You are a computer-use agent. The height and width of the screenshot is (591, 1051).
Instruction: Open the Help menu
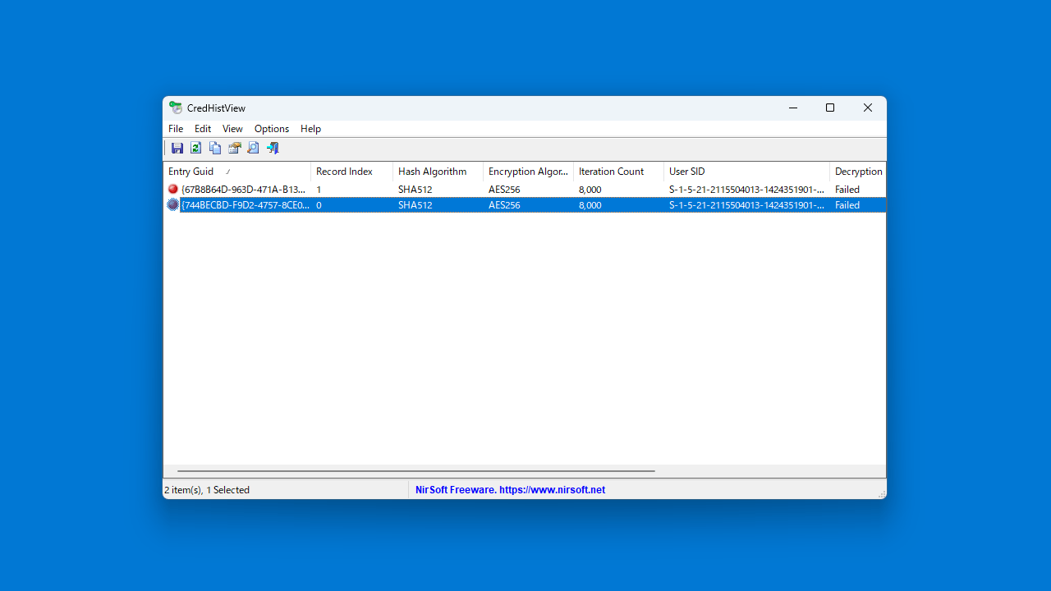(310, 129)
